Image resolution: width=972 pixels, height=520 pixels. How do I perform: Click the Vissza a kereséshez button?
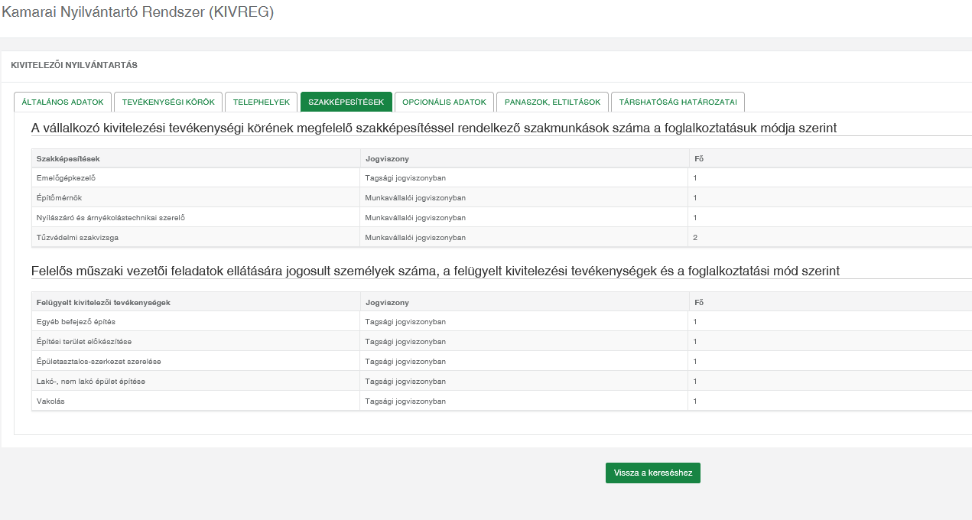pos(652,473)
